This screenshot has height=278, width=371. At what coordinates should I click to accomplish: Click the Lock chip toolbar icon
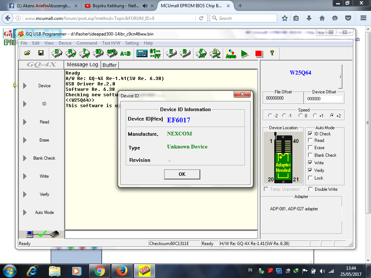click(x=215, y=53)
